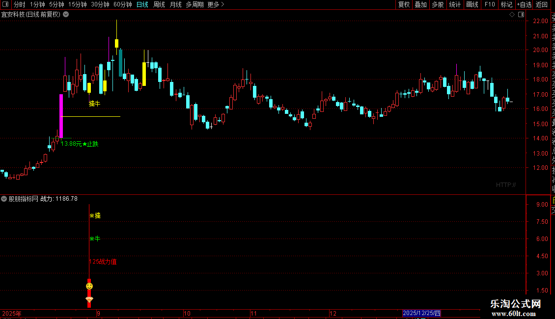Click the 14.00 price axis label
The image size is (555, 319).
click(540, 138)
